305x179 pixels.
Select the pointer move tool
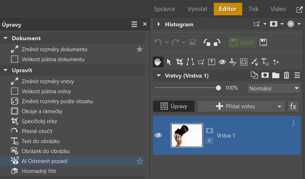[169, 62]
